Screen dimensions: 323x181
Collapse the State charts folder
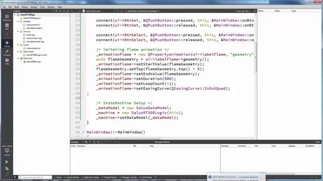[18, 51]
